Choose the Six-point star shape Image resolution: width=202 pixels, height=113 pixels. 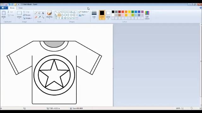tap(65, 18)
